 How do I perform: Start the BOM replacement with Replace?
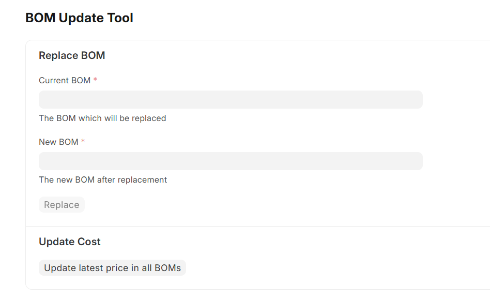62,204
